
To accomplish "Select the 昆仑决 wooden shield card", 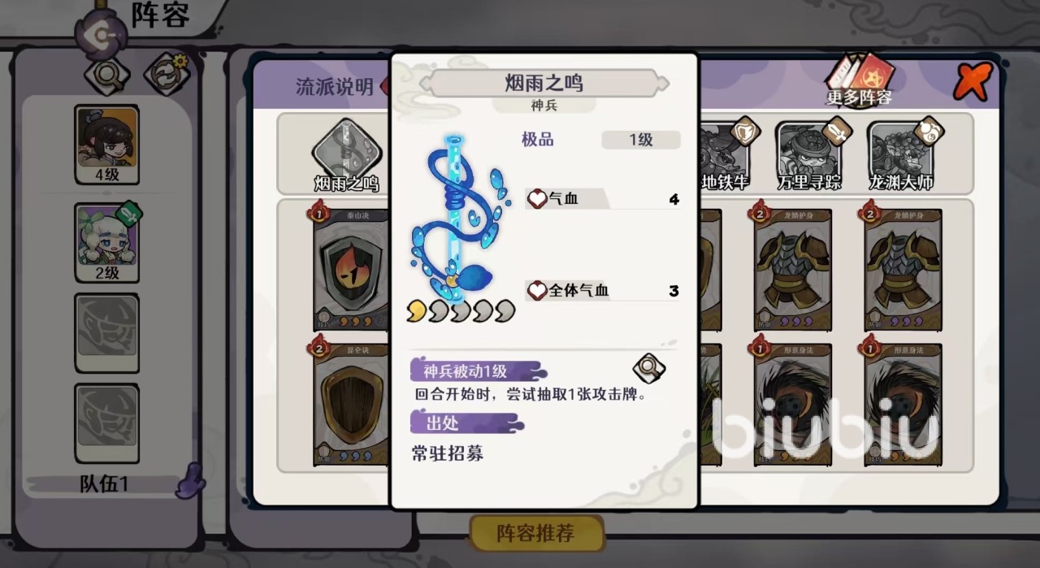I will pyautogui.click(x=351, y=401).
